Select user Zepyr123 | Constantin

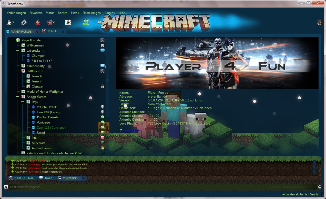pos(52,128)
